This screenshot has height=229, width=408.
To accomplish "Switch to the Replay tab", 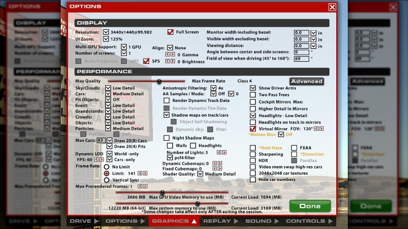I will [x=220, y=222].
